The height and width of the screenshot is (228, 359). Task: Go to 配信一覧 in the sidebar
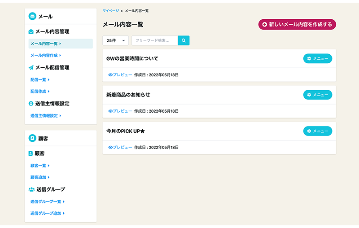[39, 80]
